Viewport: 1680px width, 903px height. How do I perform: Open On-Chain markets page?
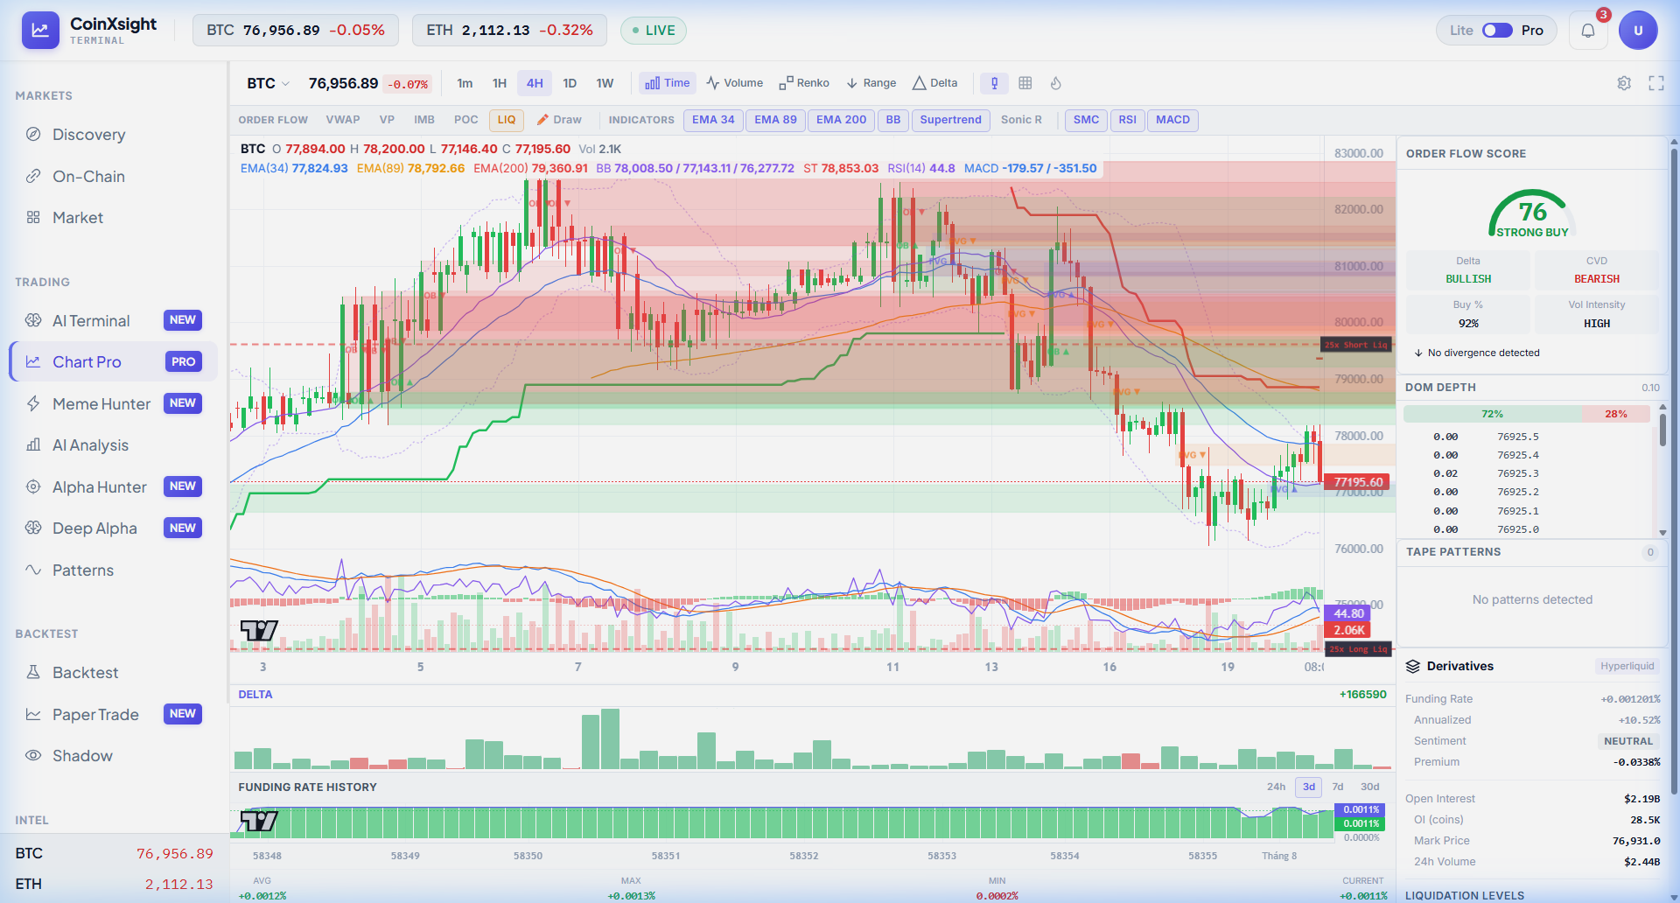[x=114, y=177]
